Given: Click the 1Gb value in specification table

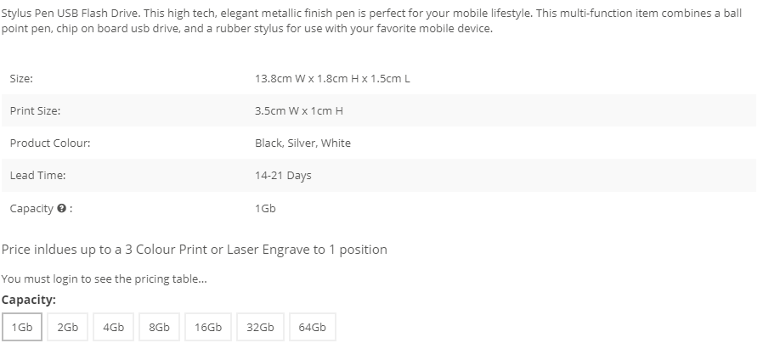Looking at the screenshot, I should pos(265,208).
